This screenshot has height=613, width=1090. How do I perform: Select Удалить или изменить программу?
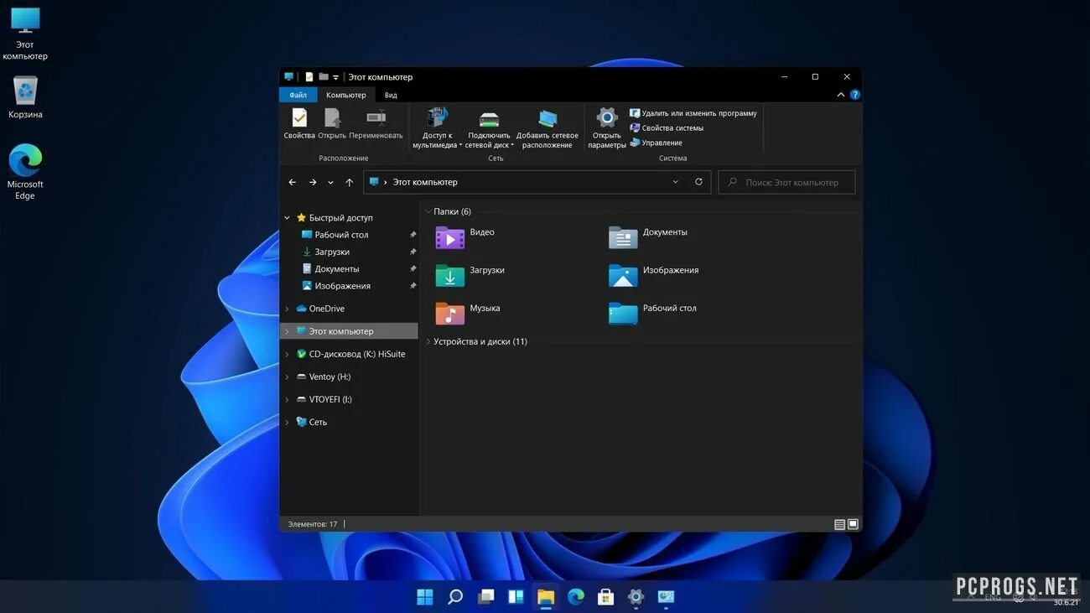[x=693, y=113]
